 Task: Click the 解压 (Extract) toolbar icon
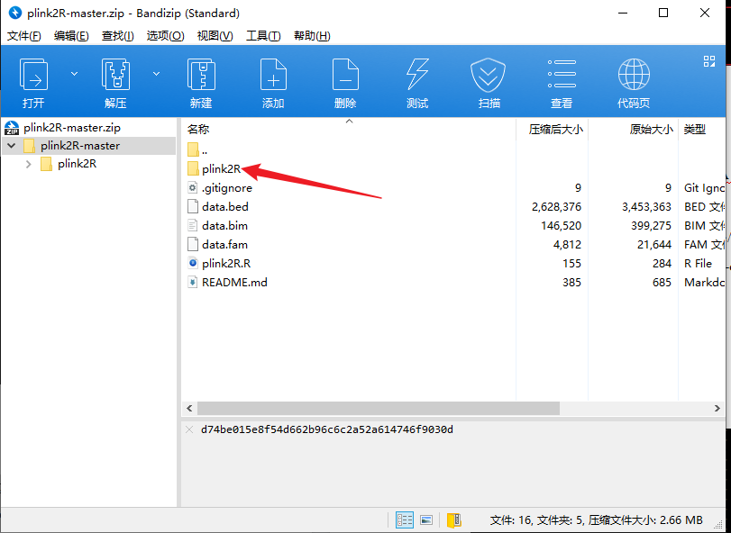click(x=115, y=75)
